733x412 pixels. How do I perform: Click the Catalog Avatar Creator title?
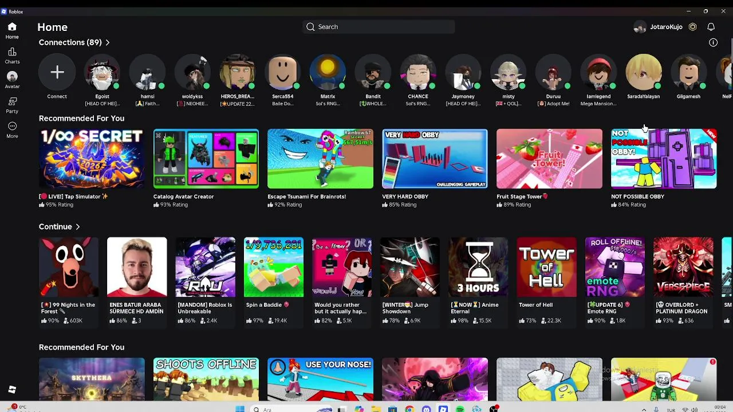(x=183, y=196)
